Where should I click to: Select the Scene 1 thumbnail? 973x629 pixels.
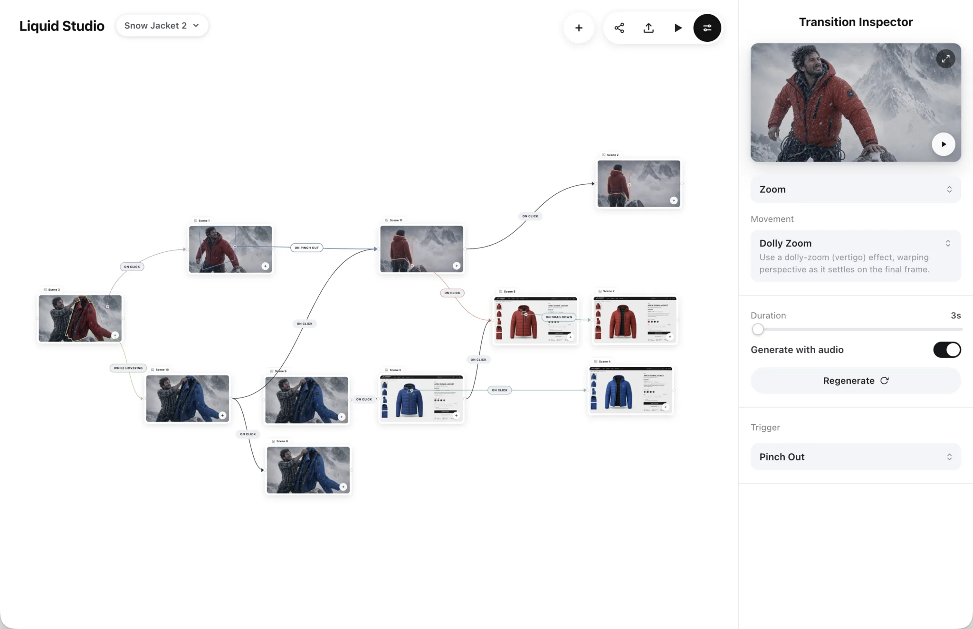(x=230, y=249)
